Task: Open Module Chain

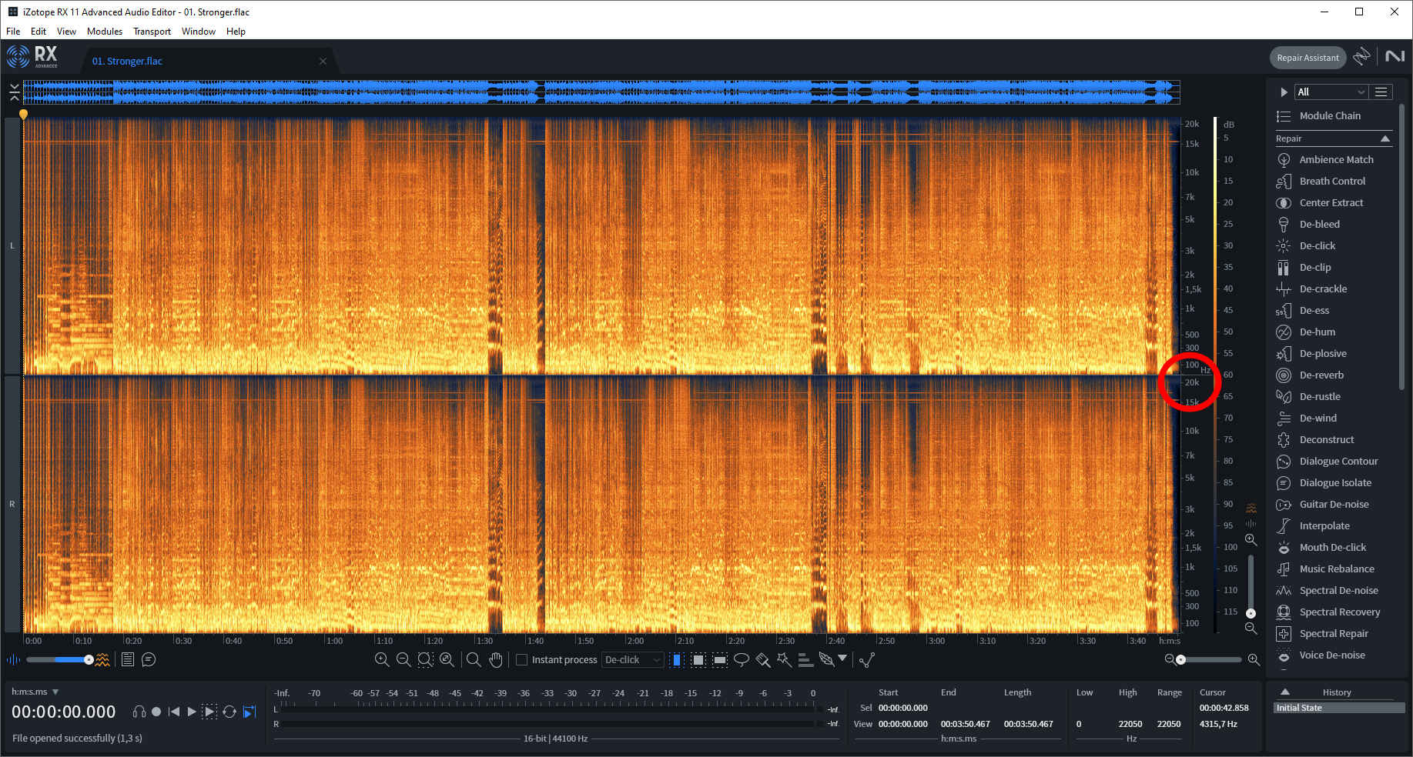Action: click(1329, 115)
